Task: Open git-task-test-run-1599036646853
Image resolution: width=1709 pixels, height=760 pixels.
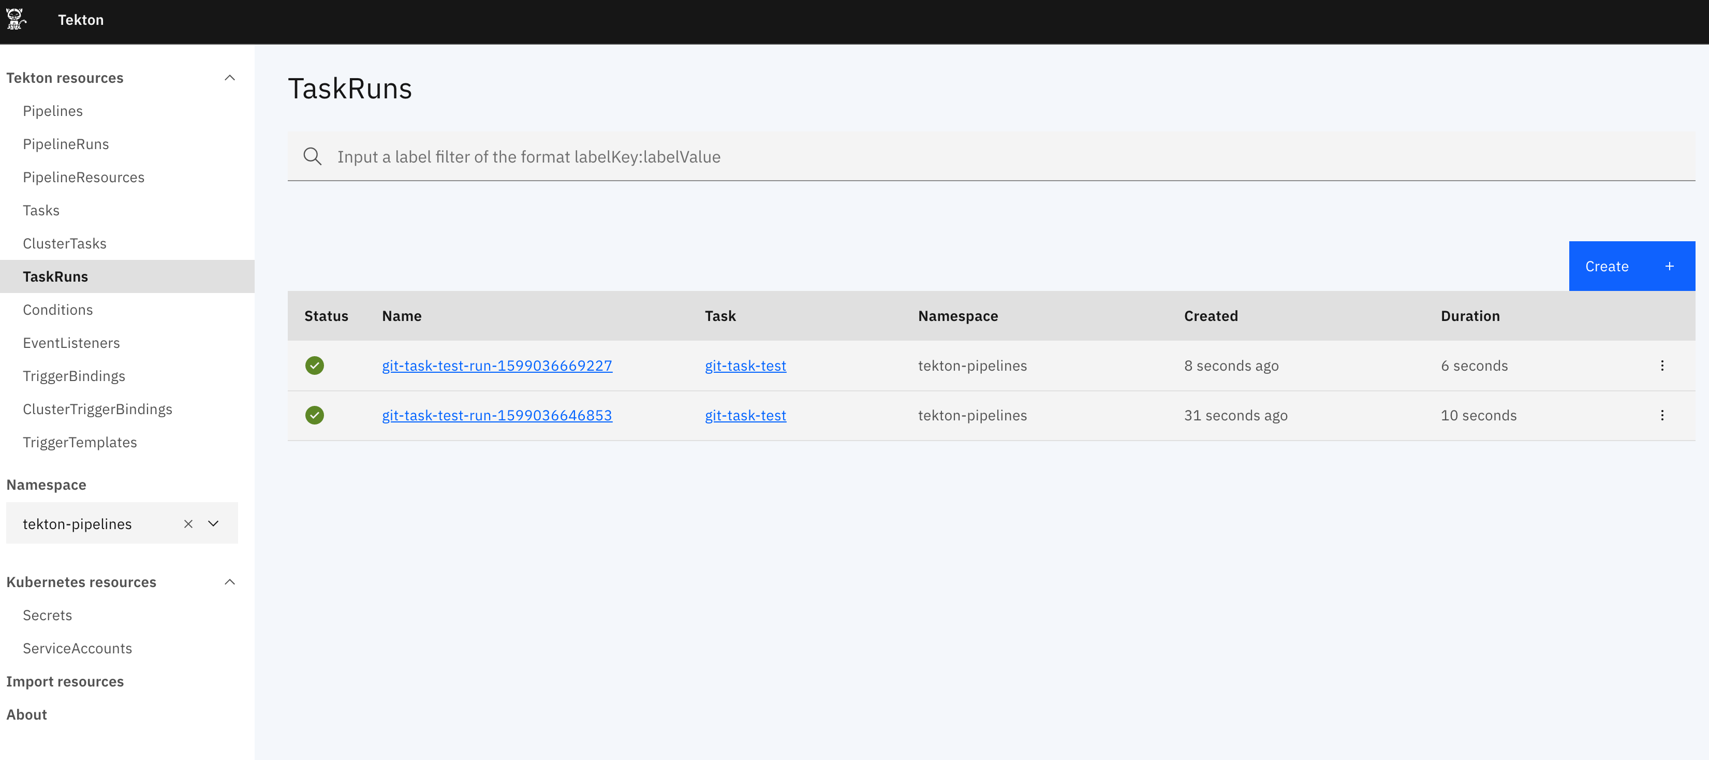Action: [x=496, y=415]
